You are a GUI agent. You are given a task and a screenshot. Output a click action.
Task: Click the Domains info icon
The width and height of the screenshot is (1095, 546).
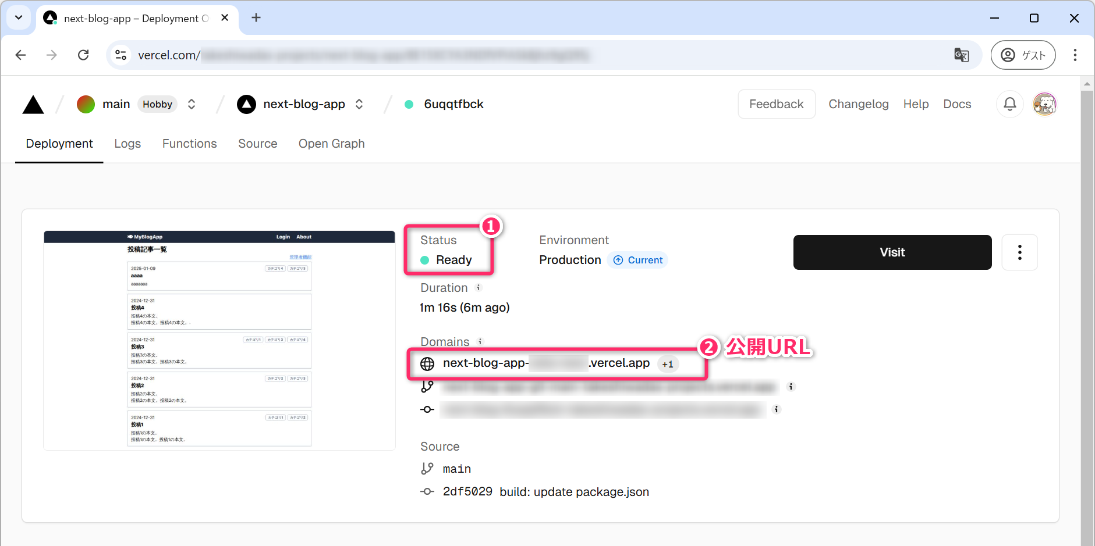click(x=480, y=342)
